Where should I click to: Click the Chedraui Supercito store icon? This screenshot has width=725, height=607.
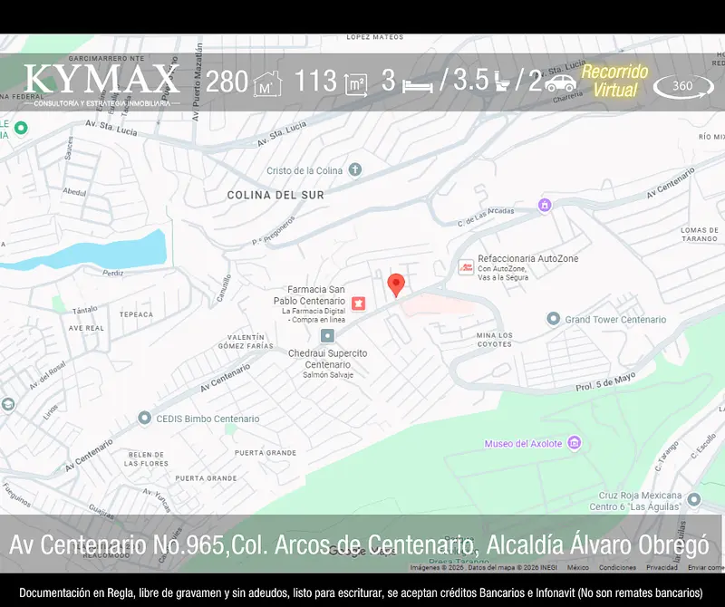coord(327,335)
